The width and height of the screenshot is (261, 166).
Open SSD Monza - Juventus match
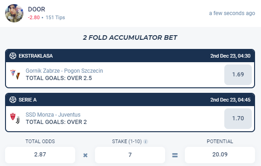tap(53, 115)
